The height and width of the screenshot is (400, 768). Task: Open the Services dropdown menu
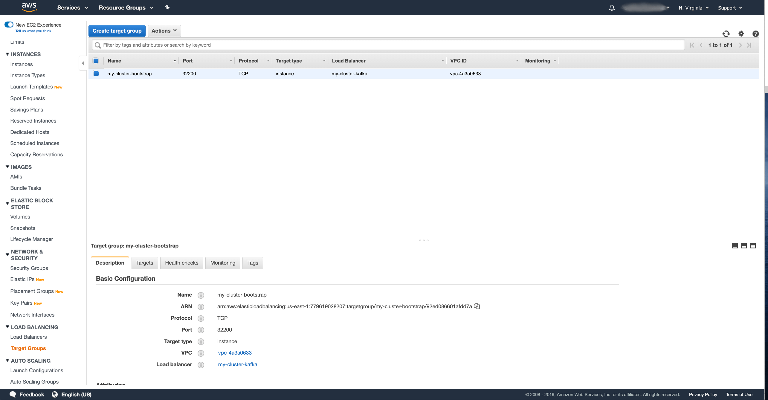click(73, 8)
